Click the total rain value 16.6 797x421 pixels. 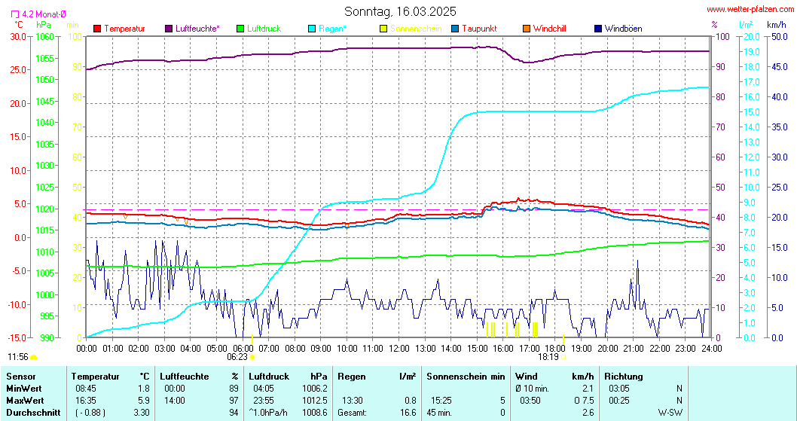tap(408, 413)
